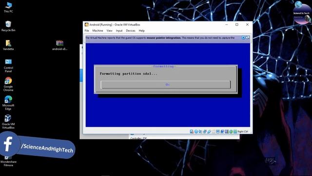Toggle the mouse integration indicator icon
This screenshot has height=176, width=312.
point(231,132)
